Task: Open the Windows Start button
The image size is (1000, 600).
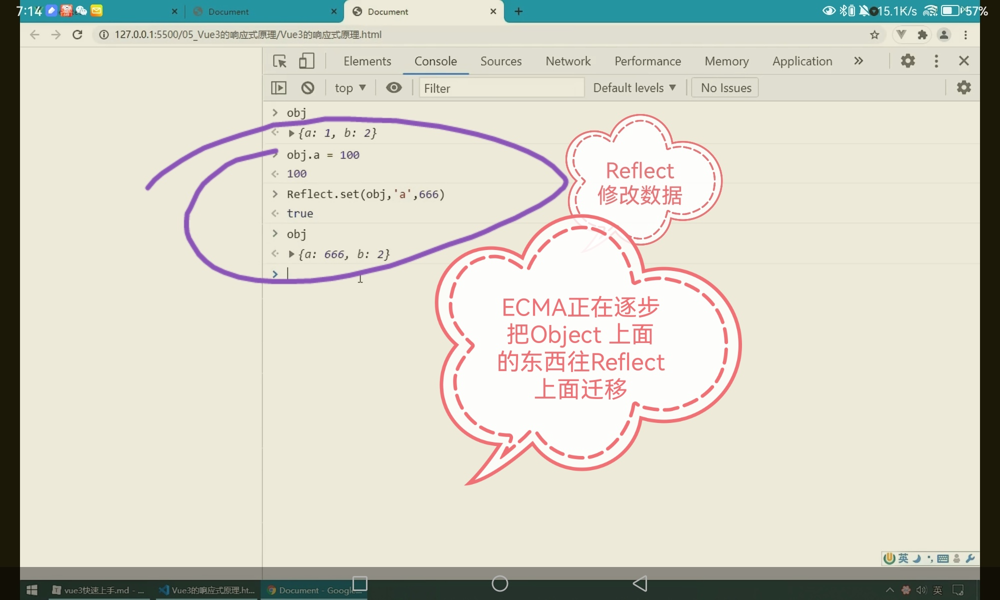Action: coord(32,590)
